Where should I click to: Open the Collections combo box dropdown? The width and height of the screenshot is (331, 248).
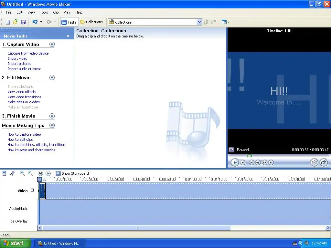[199, 22]
